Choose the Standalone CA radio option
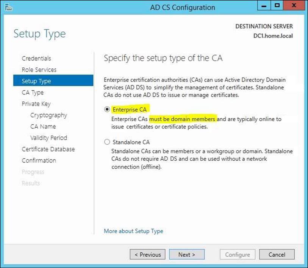308x268 pixels. click(x=107, y=143)
